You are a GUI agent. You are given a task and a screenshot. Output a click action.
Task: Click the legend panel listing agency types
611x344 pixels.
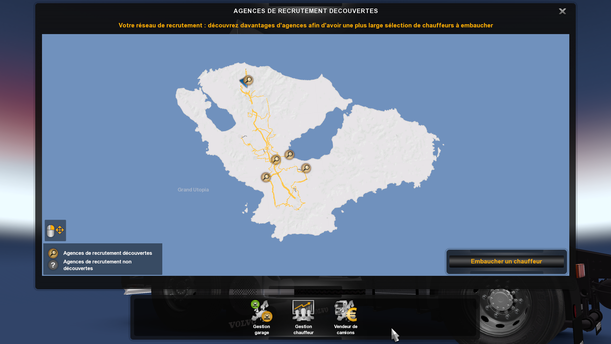pos(102,259)
